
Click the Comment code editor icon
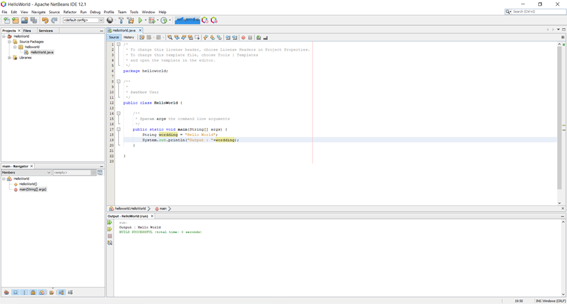click(258, 37)
